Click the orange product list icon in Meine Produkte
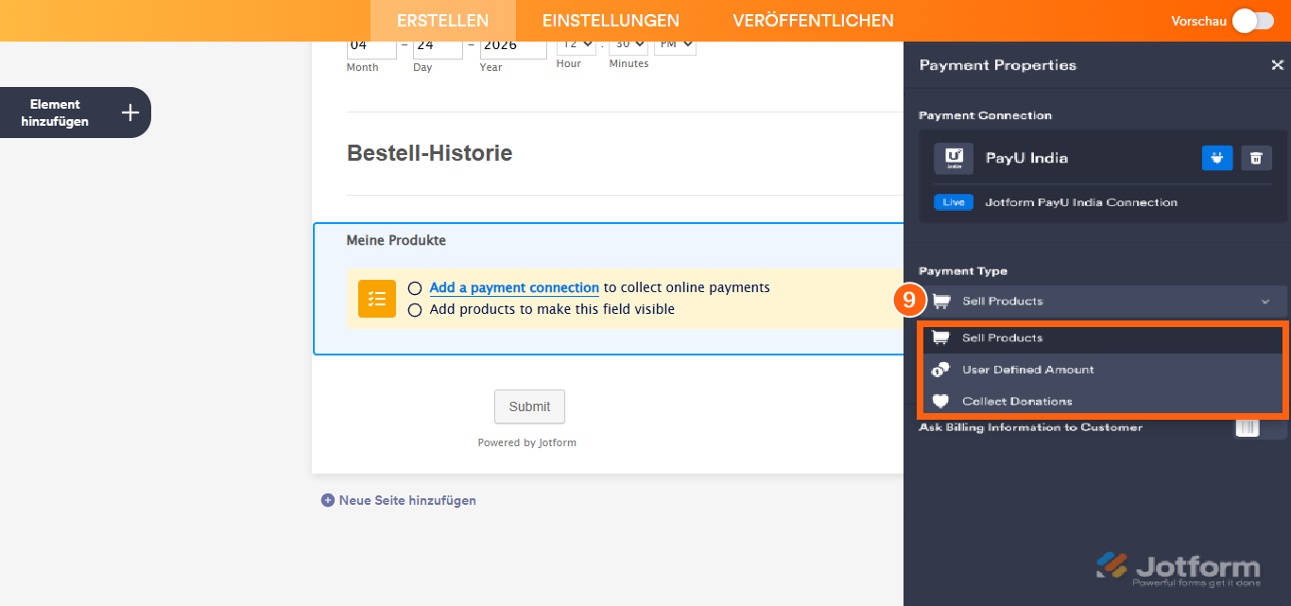Screen dimensions: 1291x606 coord(376,298)
